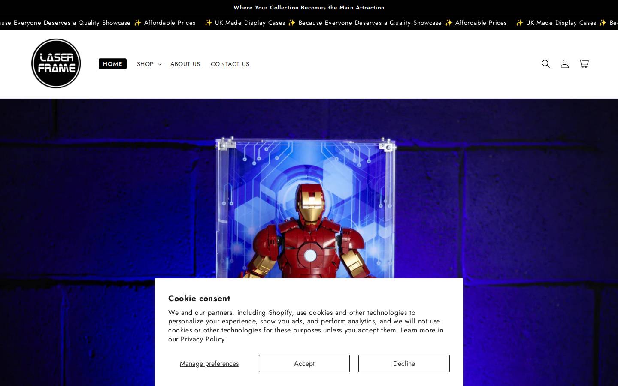This screenshot has width=618, height=386.
Task: Click the 'Where Your Collection Becomes the Main Attraction' banner
Action: pos(309,8)
